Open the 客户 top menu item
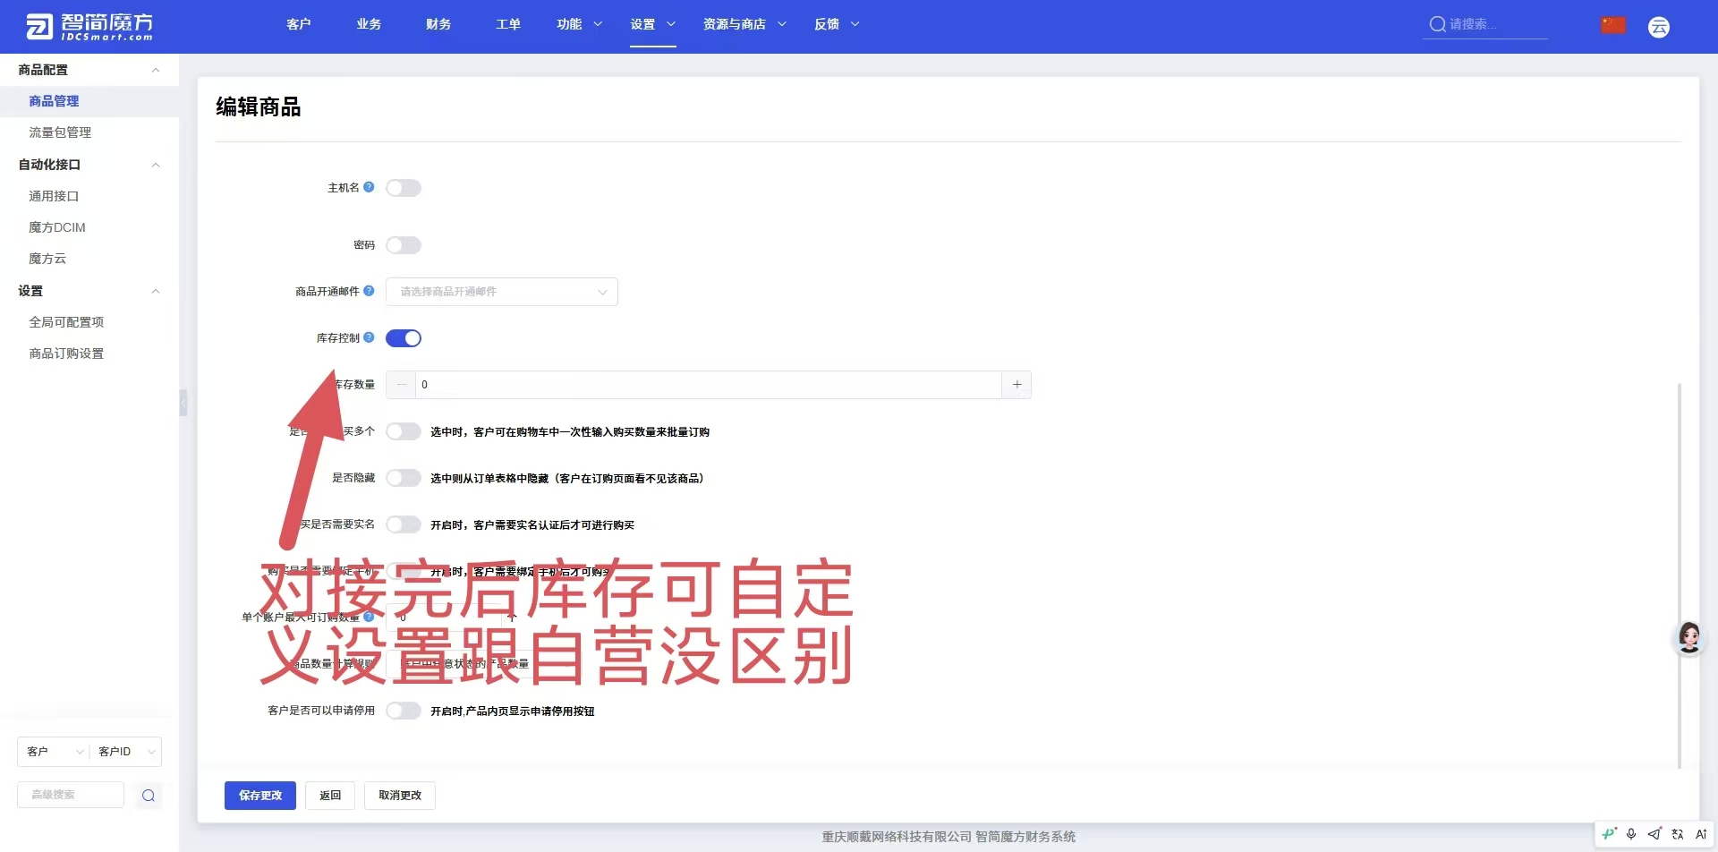 coord(299,24)
